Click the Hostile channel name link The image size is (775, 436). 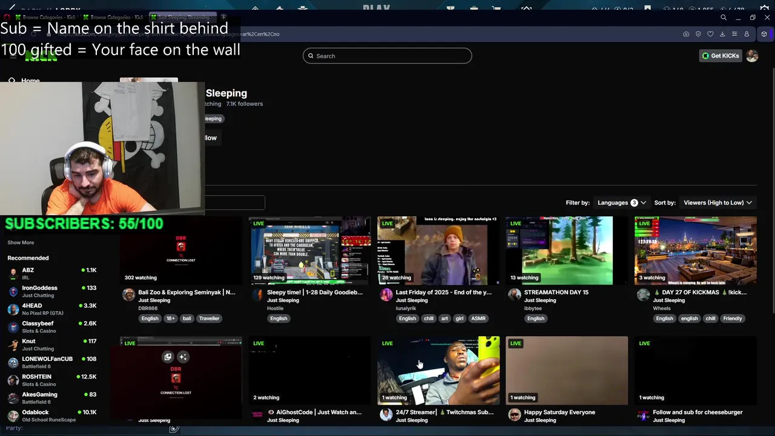pos(275,308)
